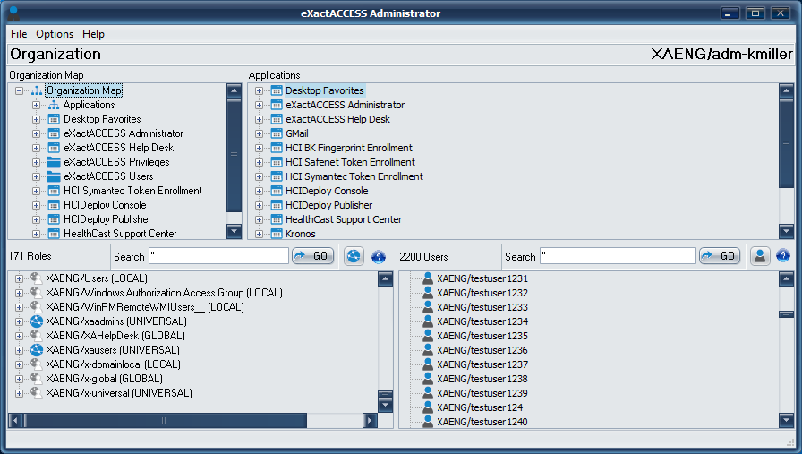Screen dimensions: 802x454
Task: Click the HCI BK Fingerprint Enrollment icon
Action: pos(277,148)
